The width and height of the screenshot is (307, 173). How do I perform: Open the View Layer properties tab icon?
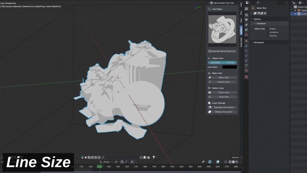(x=246, y=25)
